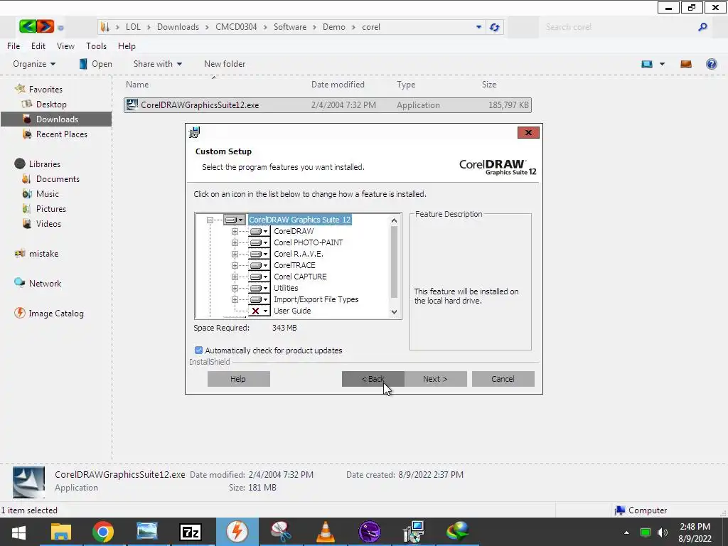
Task: Expand the Corel R.A.V.E. feature node
Action: [x=235, y=254]
